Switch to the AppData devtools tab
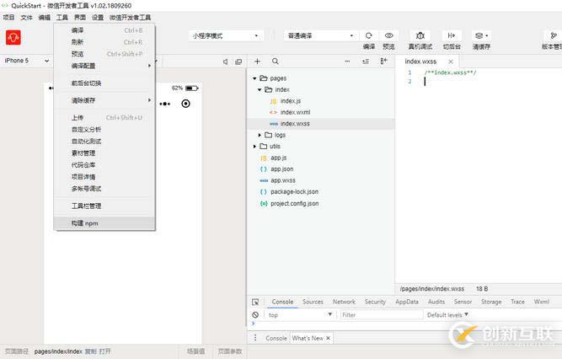Screen dimensions: 562x359 pos(407,302)
